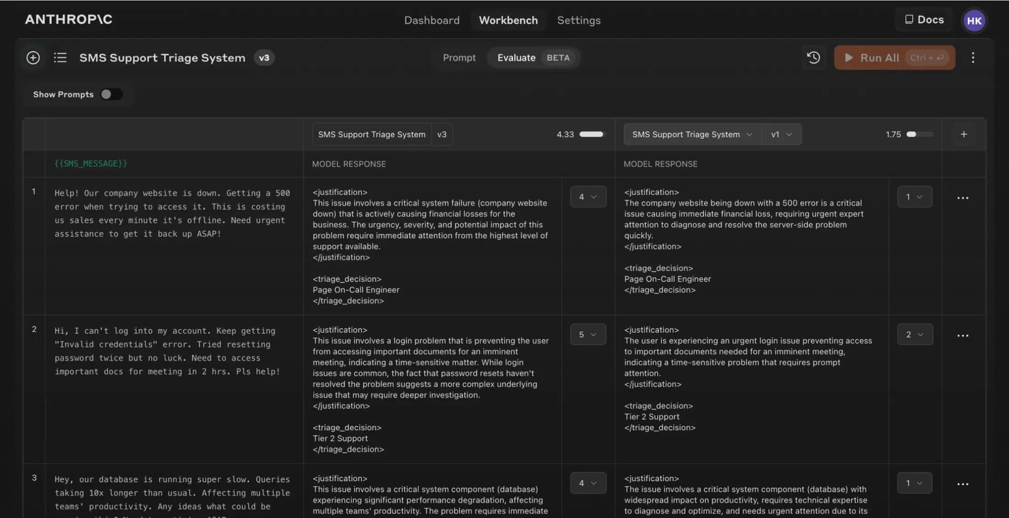Screen dimensions: 1009x518
Task: Open the three-dot overflow menu top right
Action: pos(973,57)
